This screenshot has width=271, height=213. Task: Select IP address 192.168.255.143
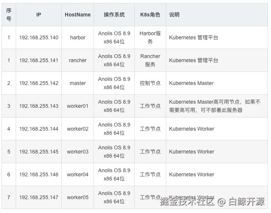39,106
